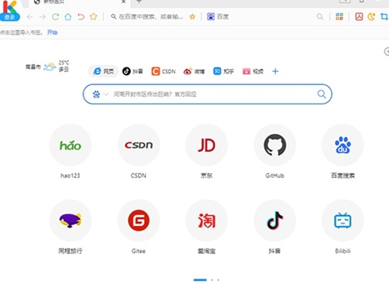Screen dimensions: 389x284
Task: Open the colorful apps grid icon
Action: [339, 17]
